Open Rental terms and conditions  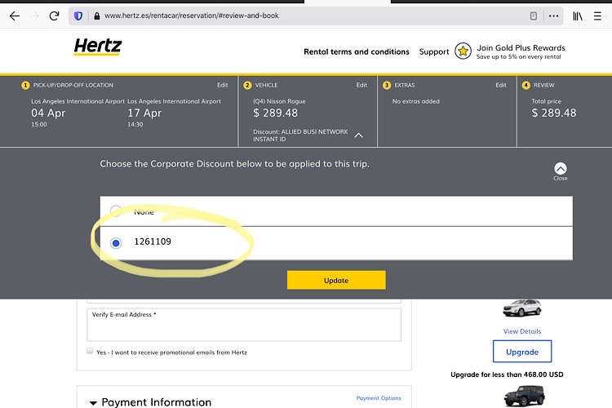357,51
